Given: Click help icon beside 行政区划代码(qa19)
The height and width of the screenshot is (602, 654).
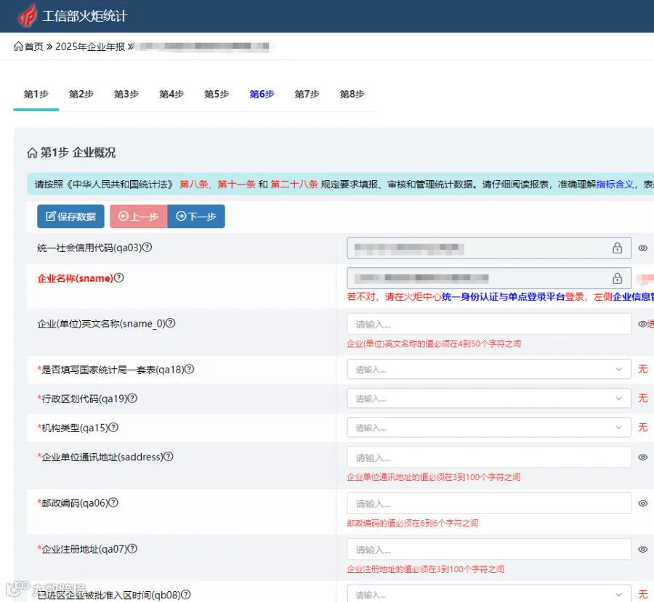Looking at the screenshot, I should pyautogui.click(x=132, y=399).
